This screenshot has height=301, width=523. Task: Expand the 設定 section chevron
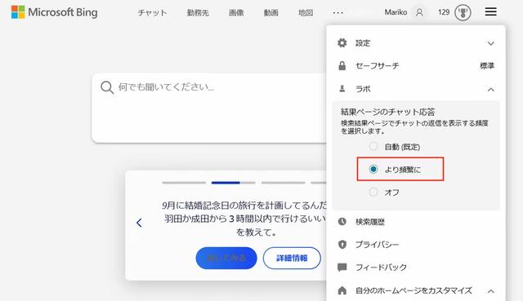click(490, 43)
